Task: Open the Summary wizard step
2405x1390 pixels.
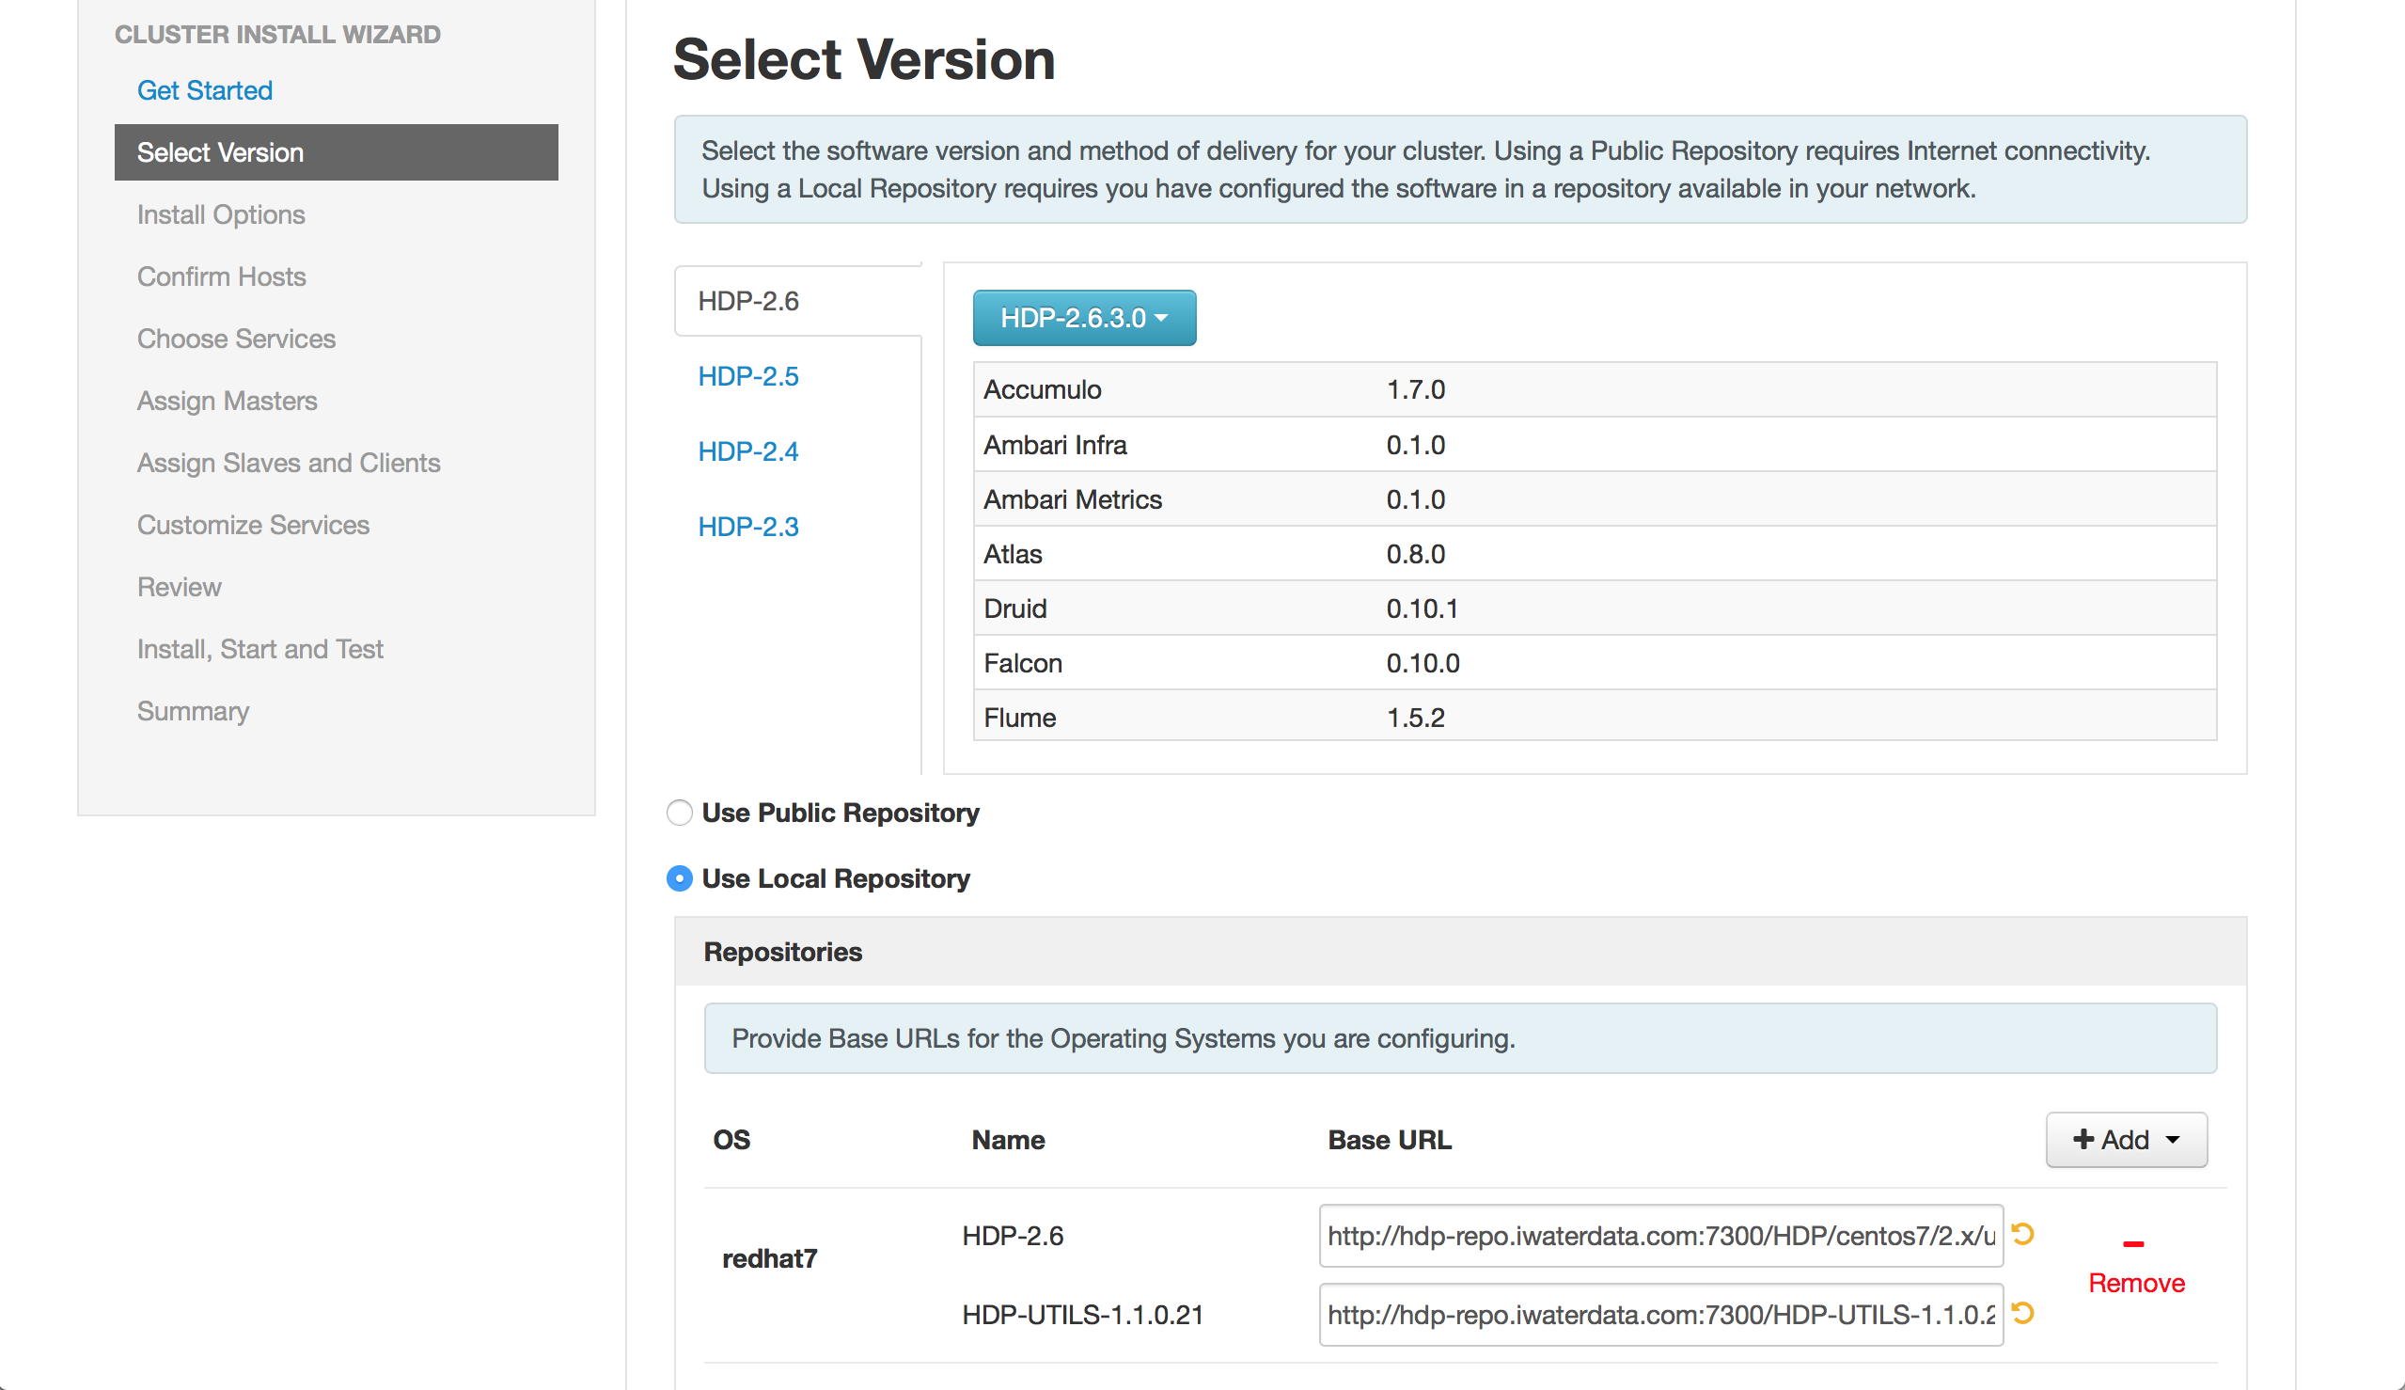Action: pyautogui.click(x=194, y=711)
